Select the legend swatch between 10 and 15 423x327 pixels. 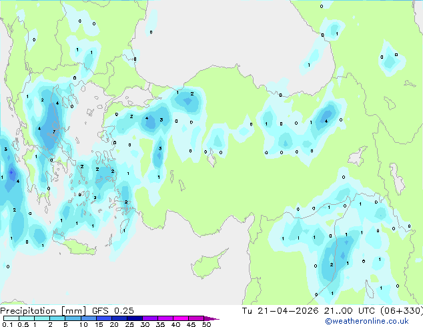click(x=88, y=318)
